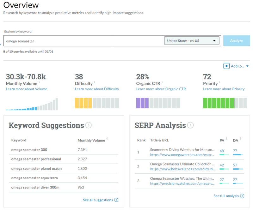Click the info icon next to Priority
Viewport: 253px width, 210px height.
pyautogui.click(x=220, y=81)
